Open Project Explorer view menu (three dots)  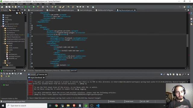pyautogui.click(x=25, y=13)
